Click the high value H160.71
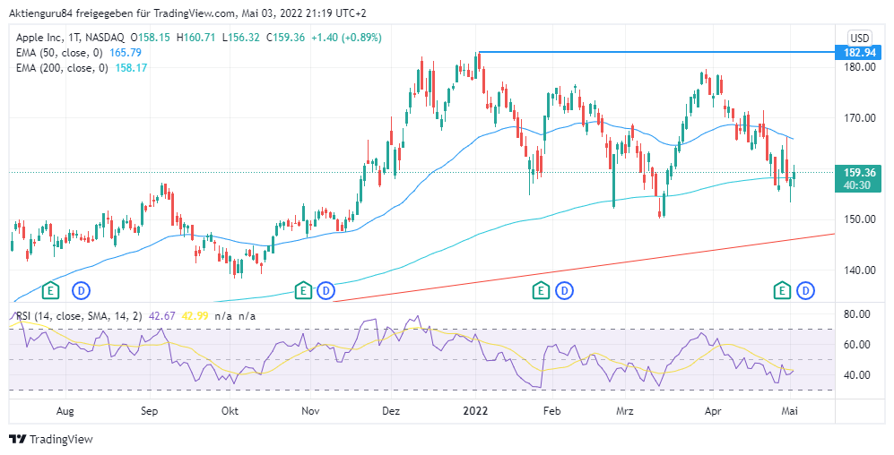The image size is (894, 455). pos(195,38)
